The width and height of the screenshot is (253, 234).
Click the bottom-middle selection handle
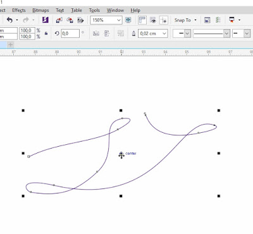click(121, 196)
